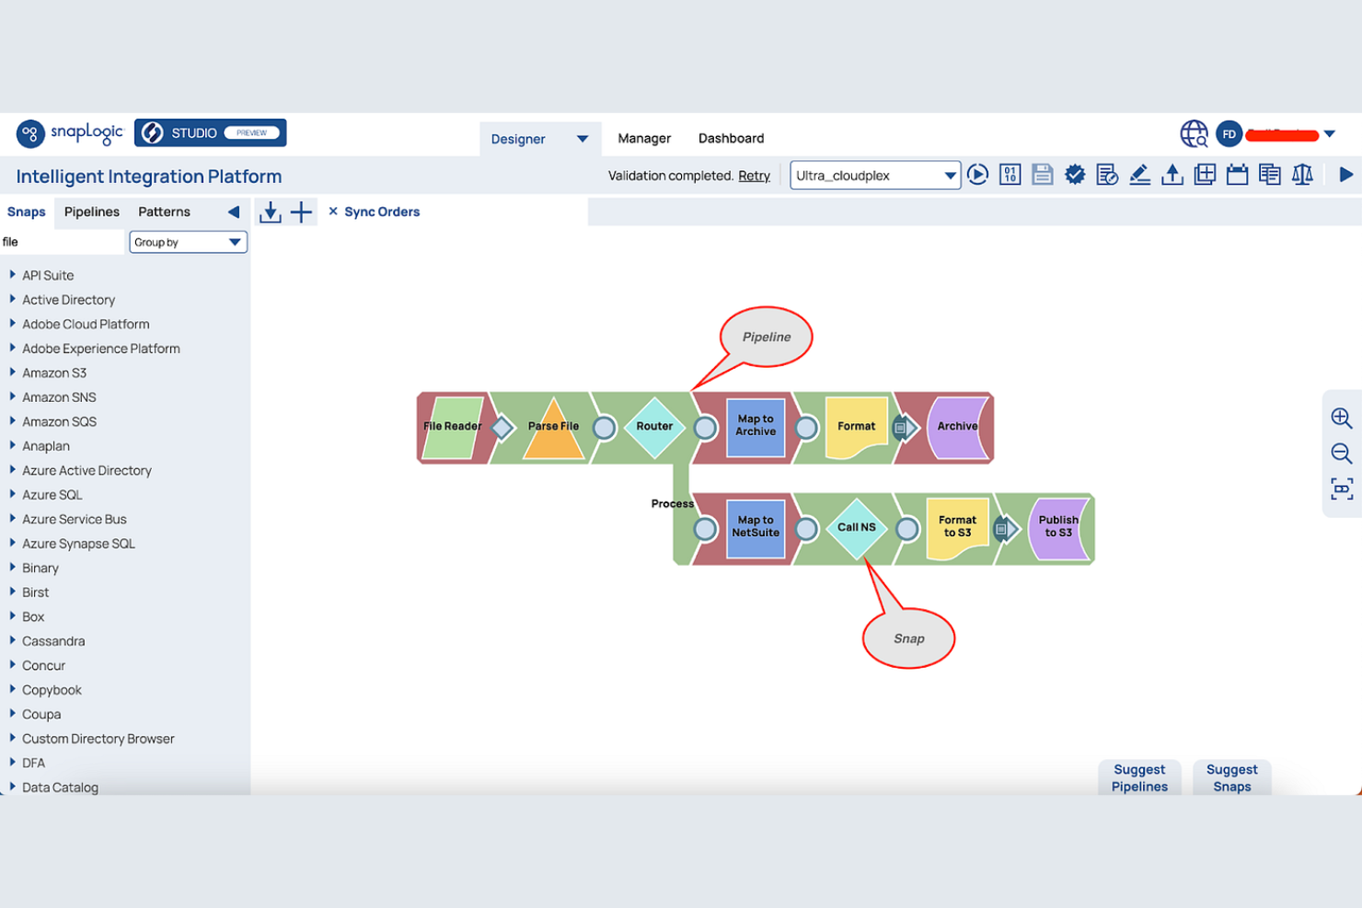Screen dimensions: 1362x908
Task: Open the Ultra_cloudplex Snaplex dropdown
Action: [875, 176]
